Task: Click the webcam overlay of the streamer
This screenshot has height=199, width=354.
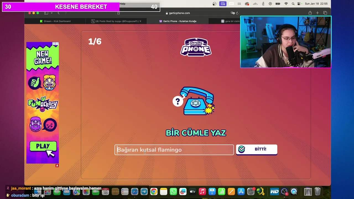Action: 286,42
